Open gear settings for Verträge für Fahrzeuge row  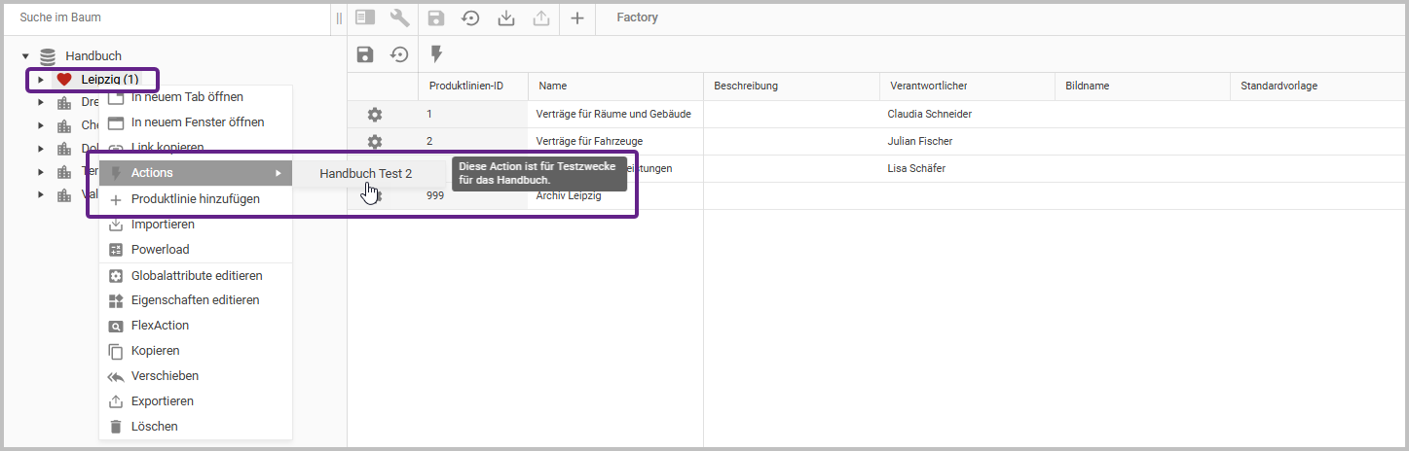pos(375,142)
